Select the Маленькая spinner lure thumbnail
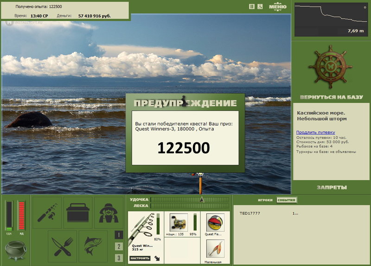Image resolution: width=371 pixels, height=266 pixels. (x=215, y=249)
